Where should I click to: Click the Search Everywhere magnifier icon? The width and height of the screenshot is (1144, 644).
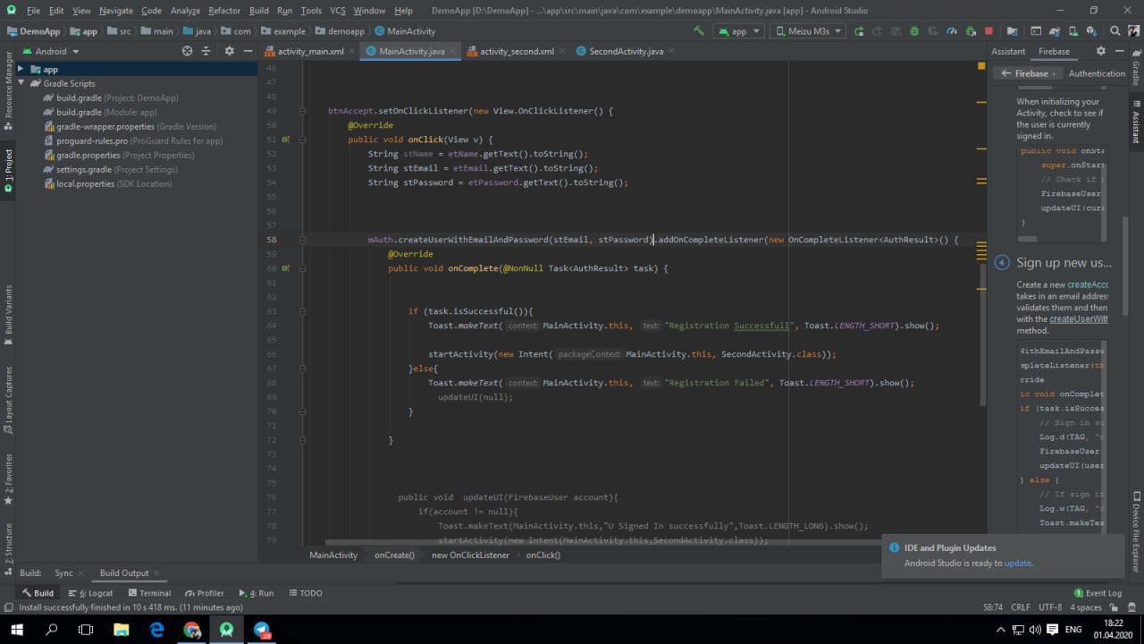click(1115, 31)
